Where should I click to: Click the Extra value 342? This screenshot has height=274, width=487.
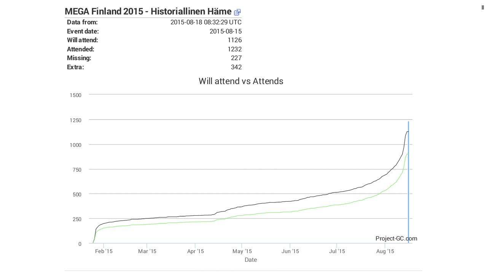point(236,67)
